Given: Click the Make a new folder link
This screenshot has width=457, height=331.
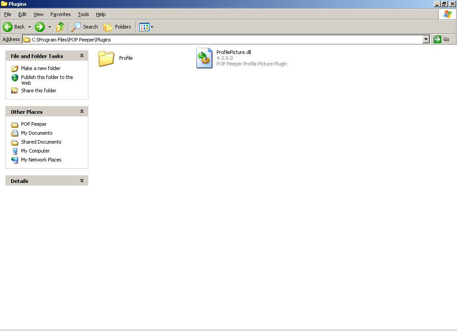Looking at the screenshot, I should (41, 68).
